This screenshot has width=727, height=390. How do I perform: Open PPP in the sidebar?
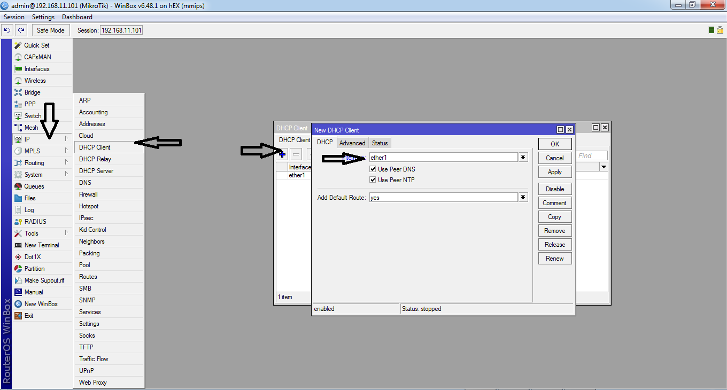42,104
